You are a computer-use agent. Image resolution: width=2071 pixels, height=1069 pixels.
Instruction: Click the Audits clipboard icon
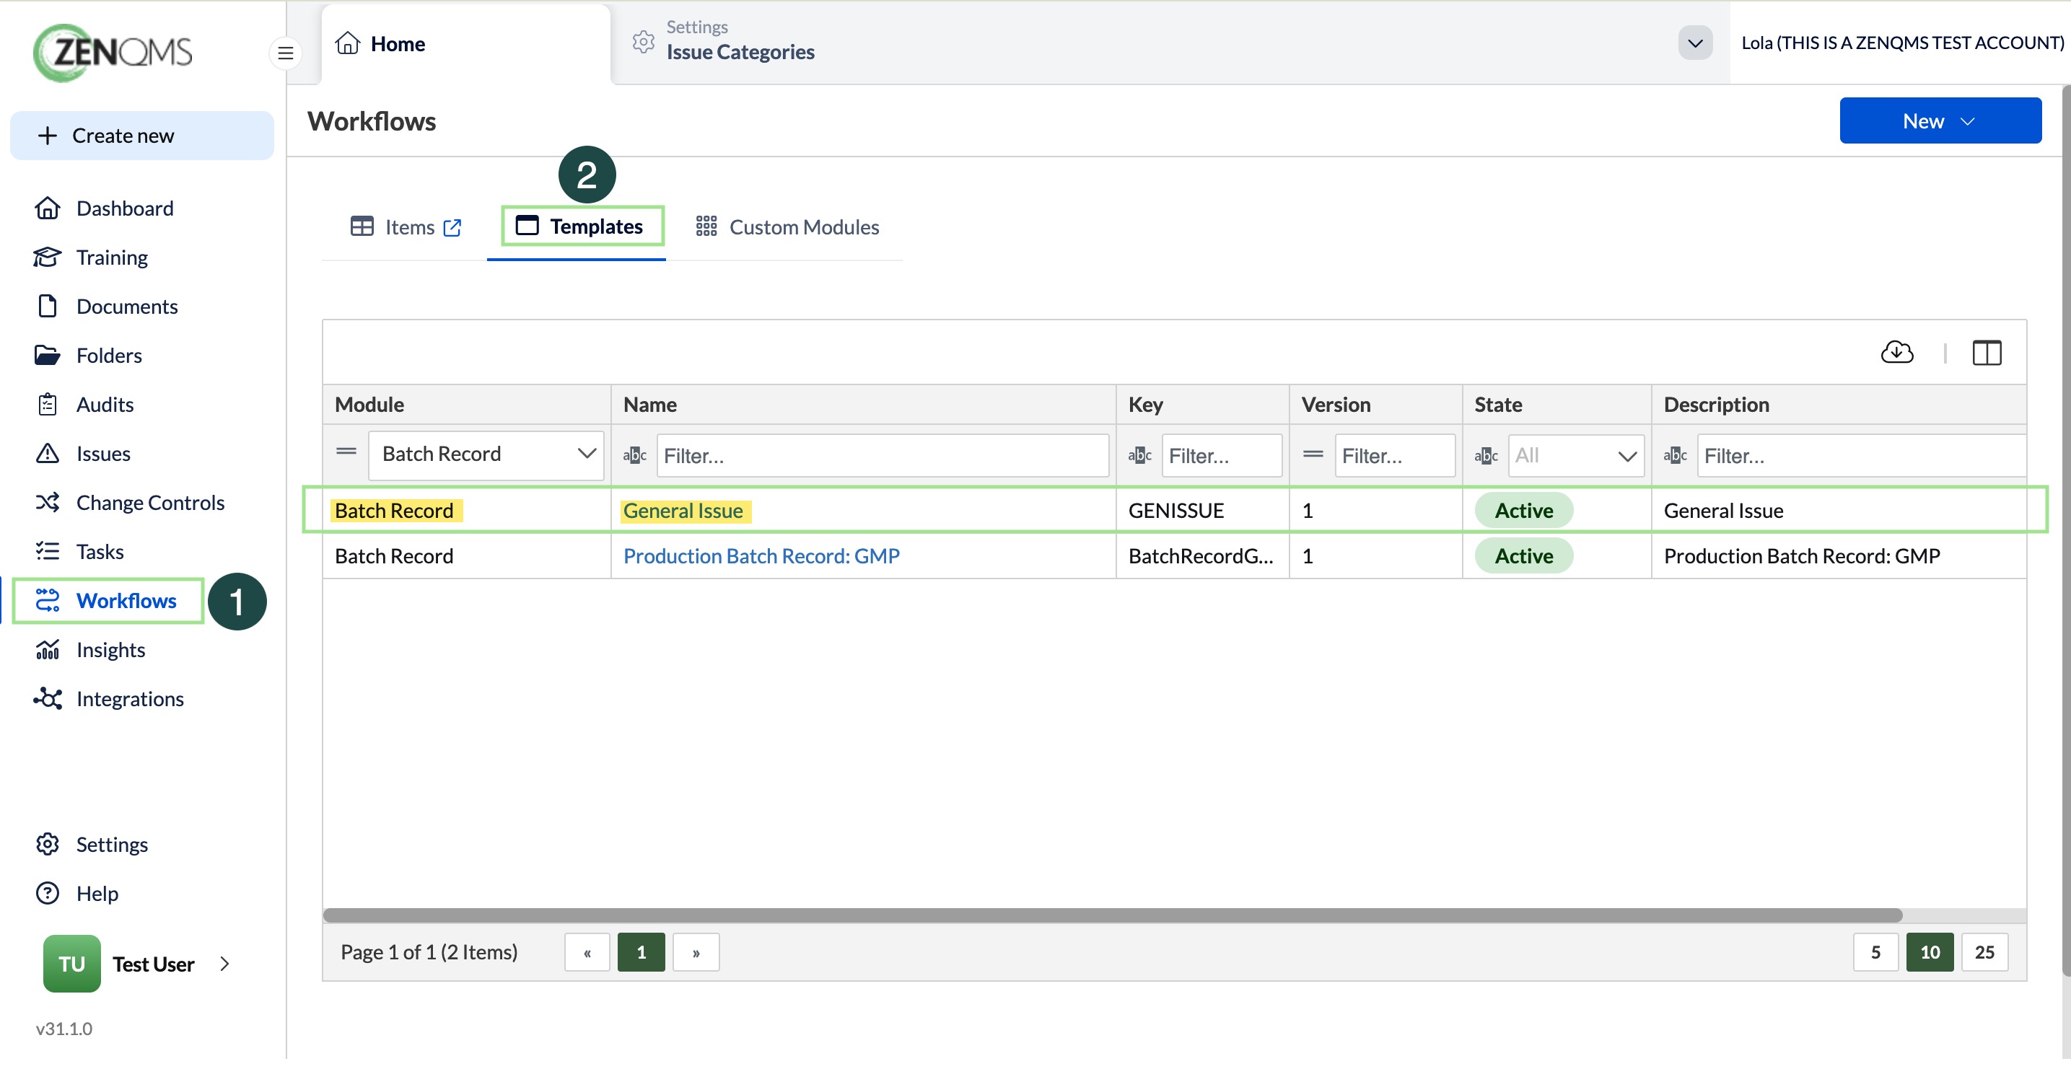48,404
